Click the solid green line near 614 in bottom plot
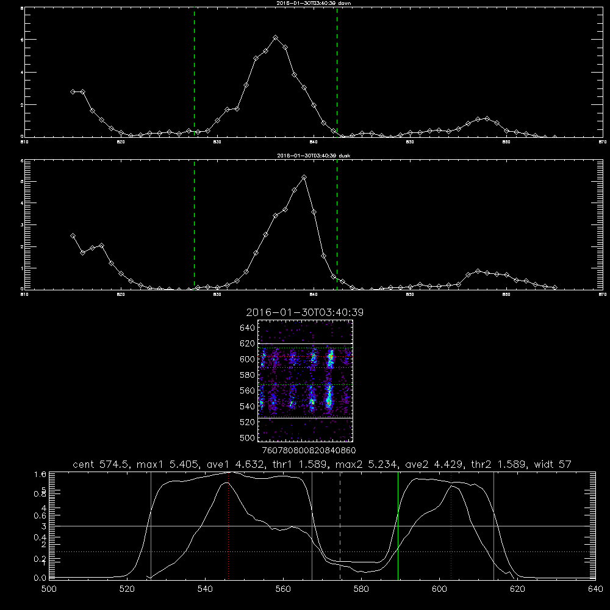 click(493, 526)
